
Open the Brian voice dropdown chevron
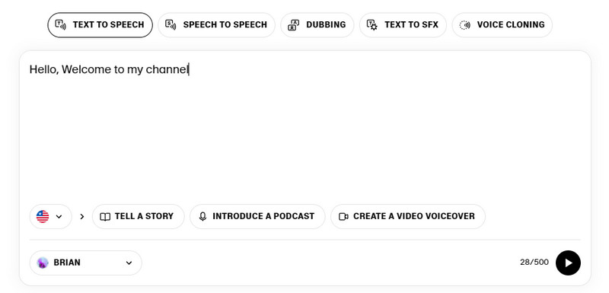129,263
